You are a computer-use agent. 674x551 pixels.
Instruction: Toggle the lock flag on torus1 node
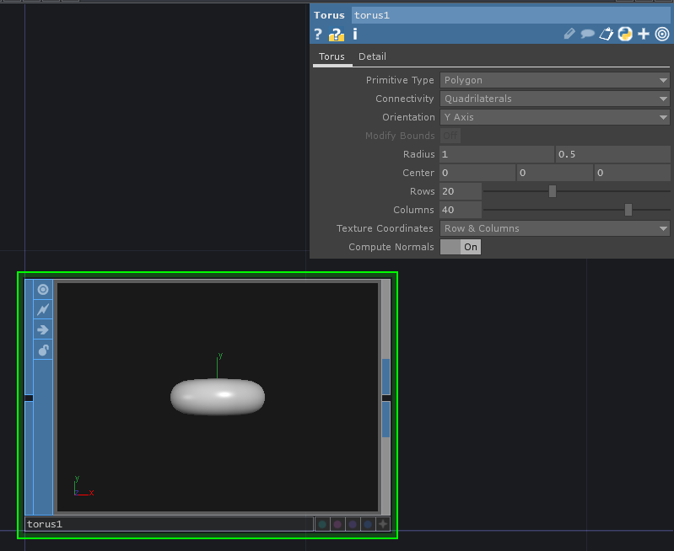pyautogui.click(x=43, y=350)
